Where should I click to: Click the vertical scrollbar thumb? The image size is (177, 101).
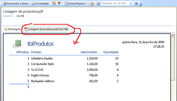[x=173, y=58]
